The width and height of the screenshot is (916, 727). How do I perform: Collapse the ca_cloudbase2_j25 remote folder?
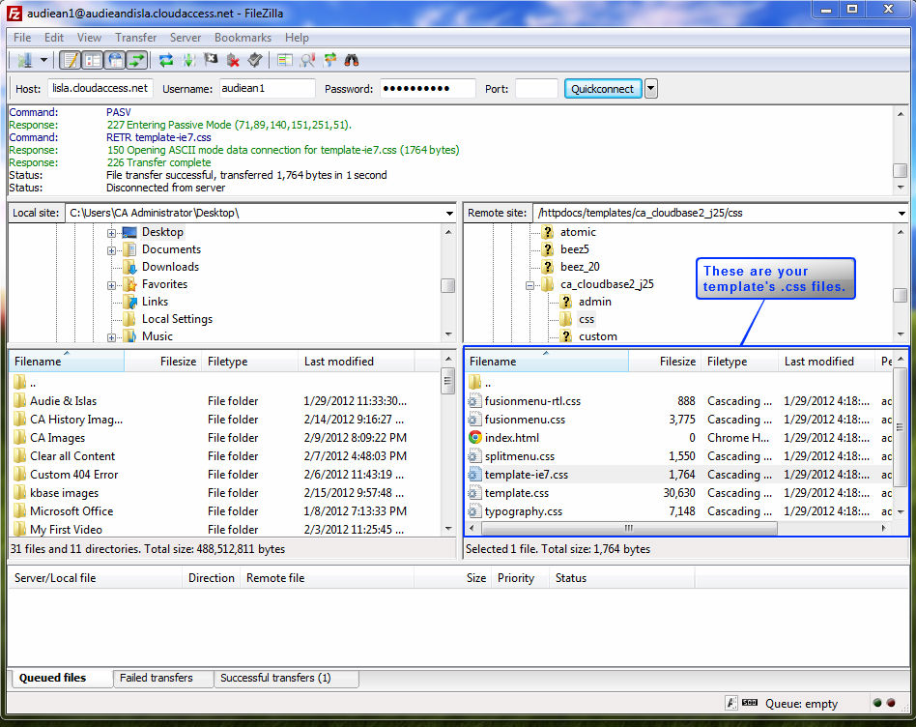pos(530,286)
